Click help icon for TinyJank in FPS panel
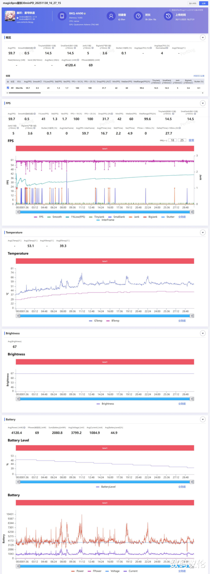210x574 pixels. [x=173, y=114]
